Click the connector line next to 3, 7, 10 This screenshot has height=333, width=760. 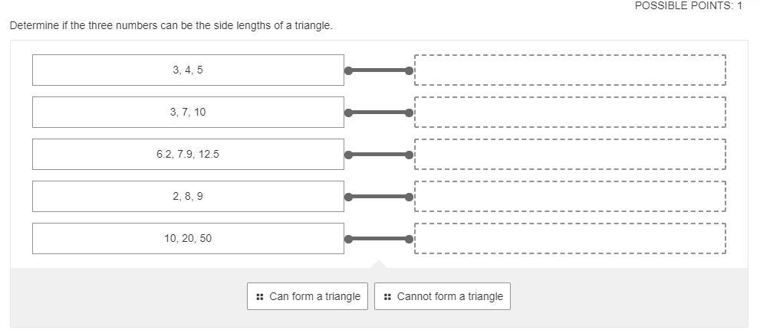[379, 113]
